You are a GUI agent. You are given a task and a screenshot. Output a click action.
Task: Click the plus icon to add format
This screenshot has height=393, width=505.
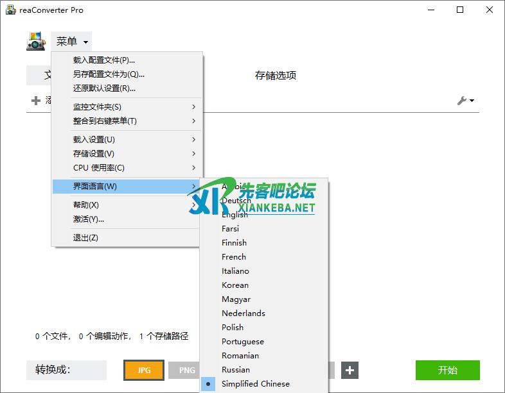(350, 370)
